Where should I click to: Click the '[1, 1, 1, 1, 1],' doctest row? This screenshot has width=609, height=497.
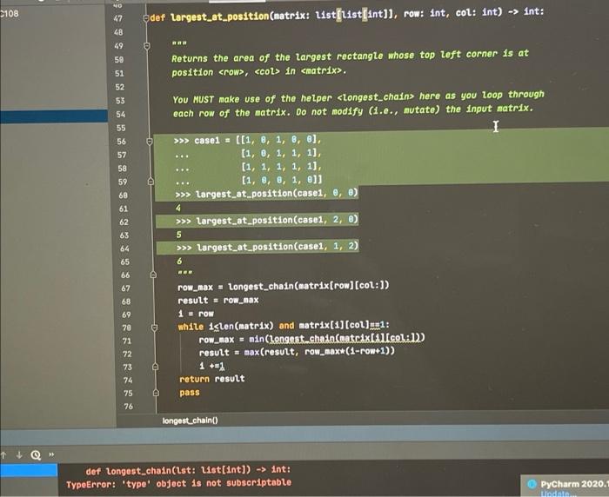click(282, 167)
